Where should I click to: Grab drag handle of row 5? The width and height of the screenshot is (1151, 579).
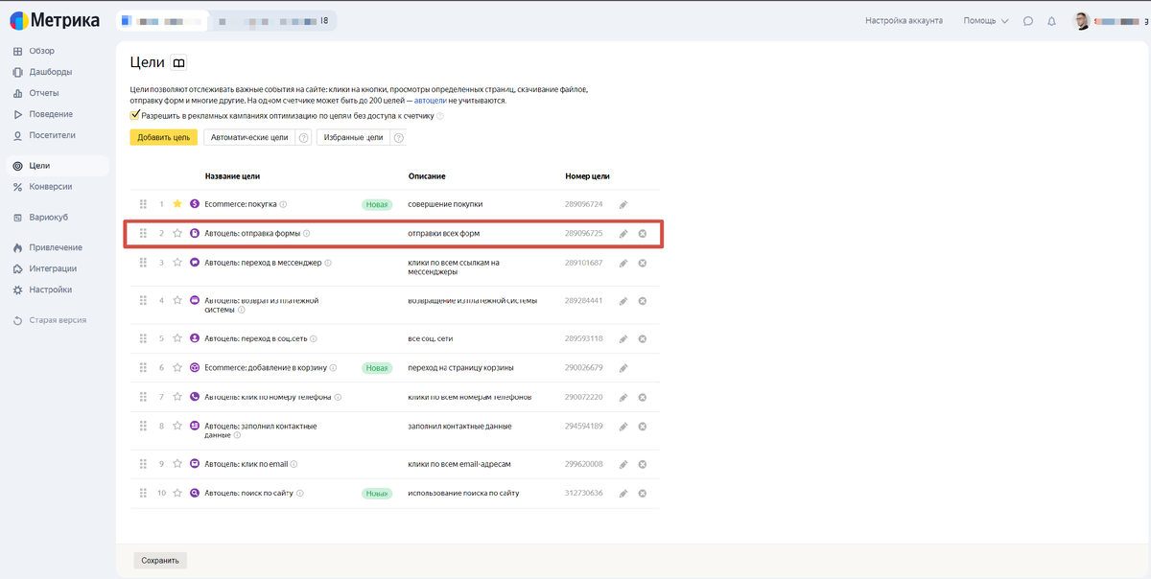tap(143, 338)
